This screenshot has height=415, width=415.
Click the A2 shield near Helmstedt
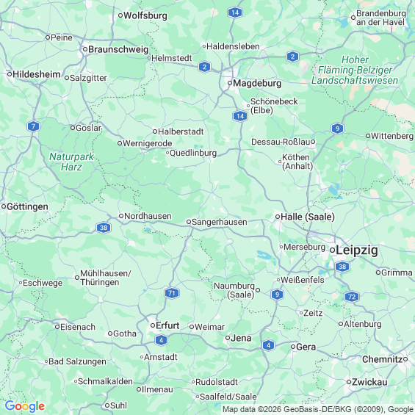tap(204, 67)
